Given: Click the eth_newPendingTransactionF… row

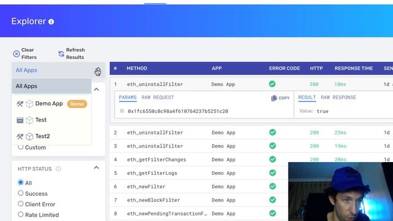Looking at the screenshot, I should [251, 214].
